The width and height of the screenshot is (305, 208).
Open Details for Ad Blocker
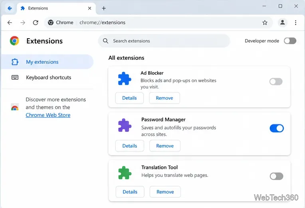[x=129, y=98]
